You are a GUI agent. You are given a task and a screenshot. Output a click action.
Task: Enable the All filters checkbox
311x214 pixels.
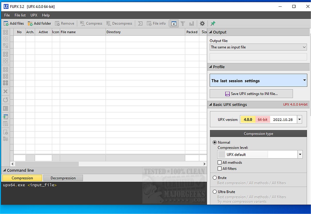[220, 169]
